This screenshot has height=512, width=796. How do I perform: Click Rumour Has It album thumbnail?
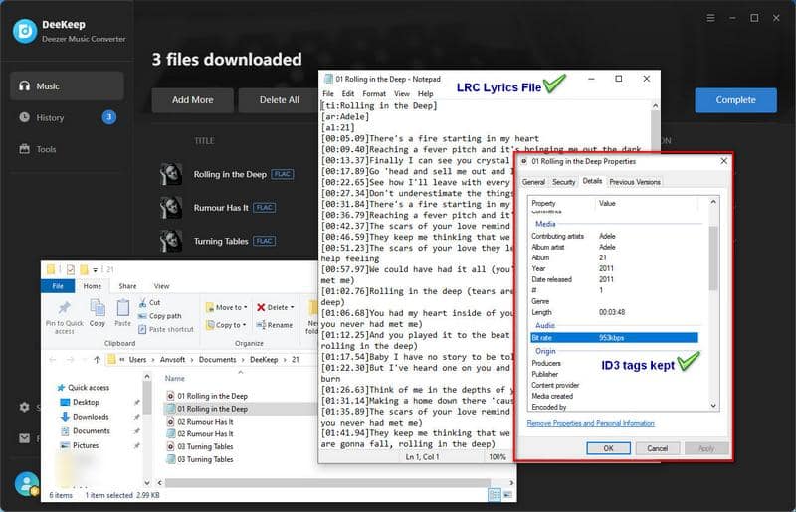pos(171,208)
